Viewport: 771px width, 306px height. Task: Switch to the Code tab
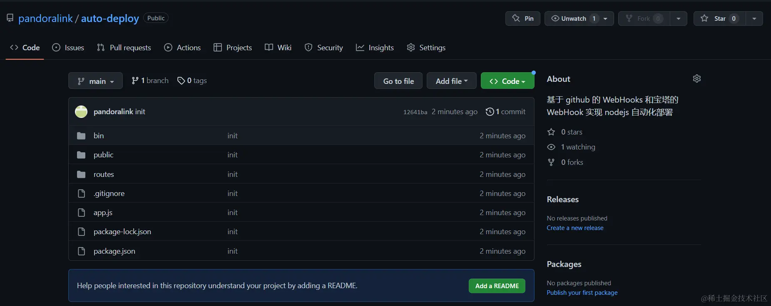click(x=25, y=47)
